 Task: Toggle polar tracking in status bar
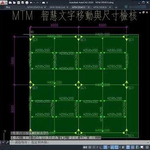105,147
